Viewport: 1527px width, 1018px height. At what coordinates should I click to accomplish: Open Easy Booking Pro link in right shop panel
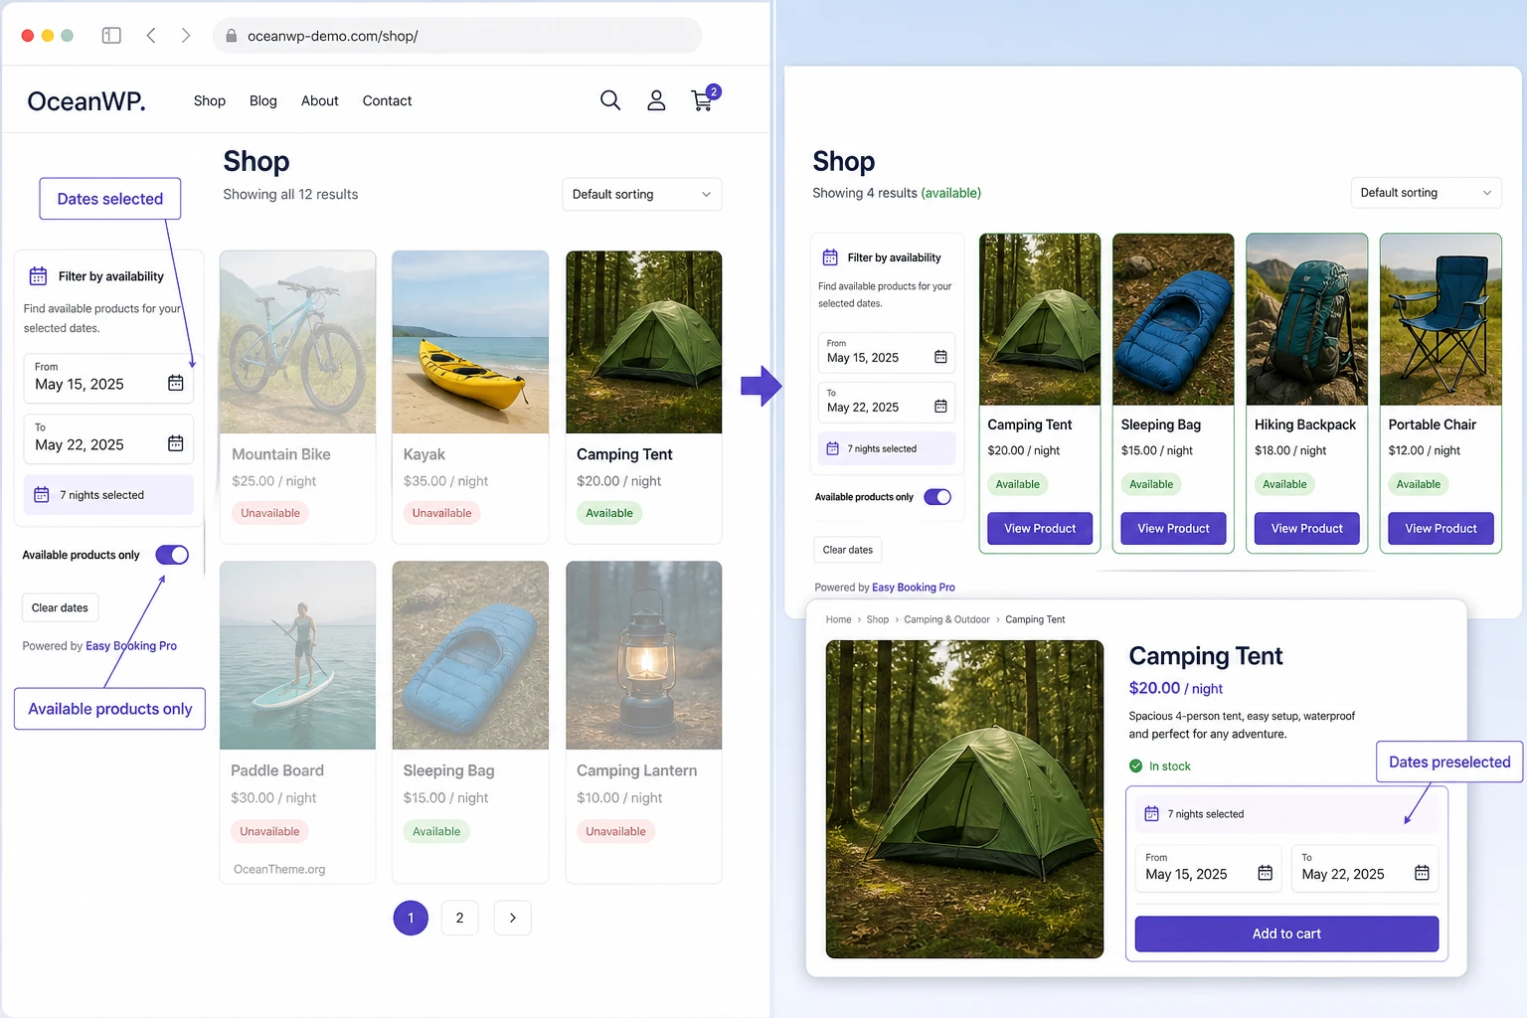pyautogui.click(x=914, y=588)
